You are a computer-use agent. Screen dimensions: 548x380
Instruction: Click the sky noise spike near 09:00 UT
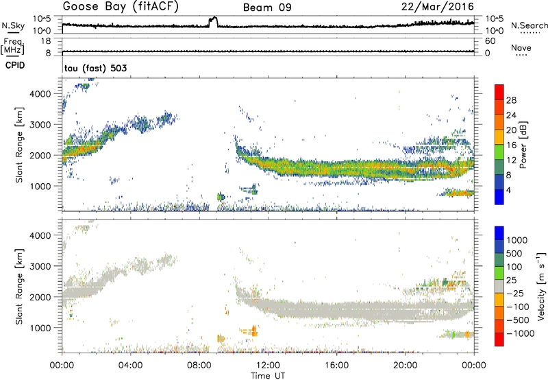pos(213,21)
